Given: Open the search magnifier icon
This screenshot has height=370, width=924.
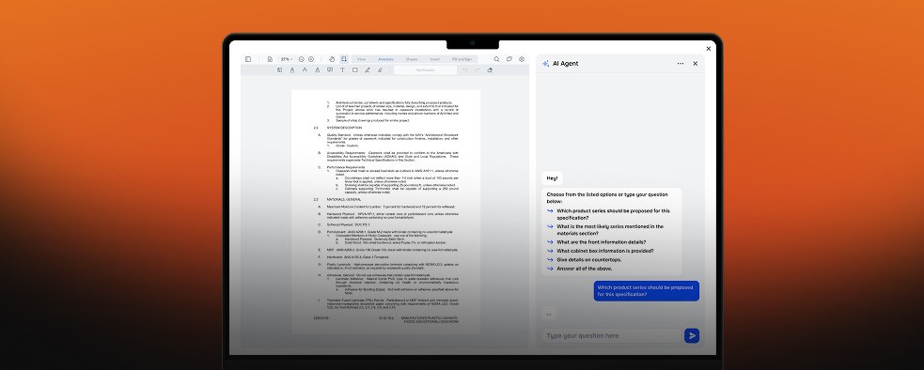Looking at the screenshot, I should (x=496, y=59).
